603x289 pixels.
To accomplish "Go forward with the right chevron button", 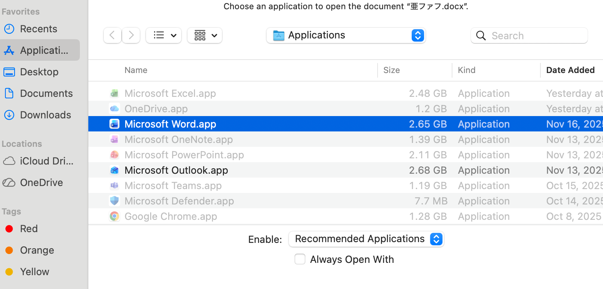I will click(x=131, y=35).
